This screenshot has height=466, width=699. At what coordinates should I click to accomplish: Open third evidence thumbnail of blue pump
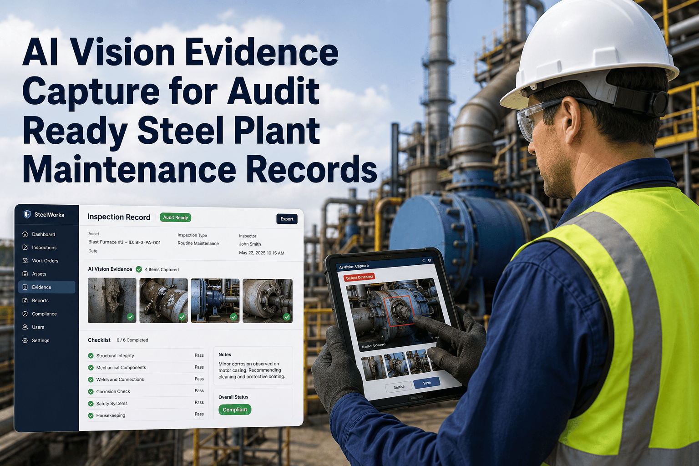[215, 300]
